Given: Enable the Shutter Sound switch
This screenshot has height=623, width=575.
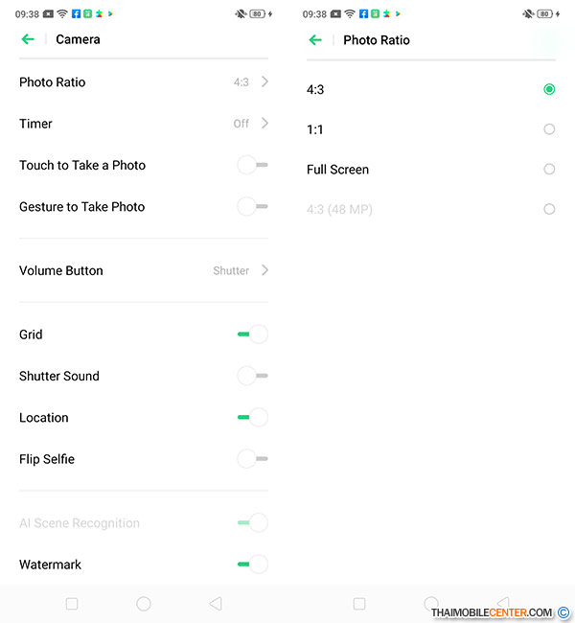Looking at the screenshot, I should tap(252, 376).
